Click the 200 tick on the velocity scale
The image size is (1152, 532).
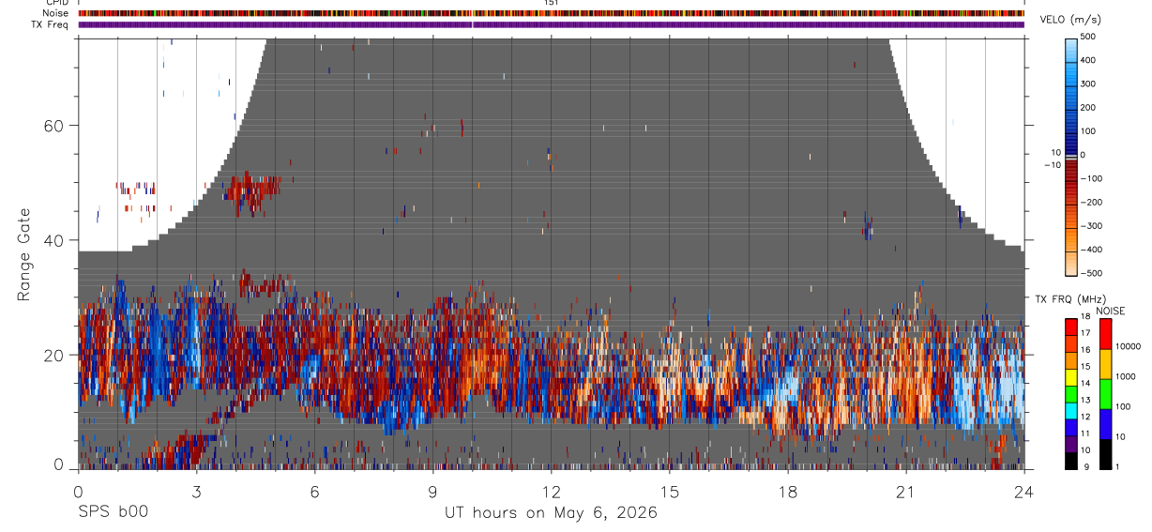1090,107
